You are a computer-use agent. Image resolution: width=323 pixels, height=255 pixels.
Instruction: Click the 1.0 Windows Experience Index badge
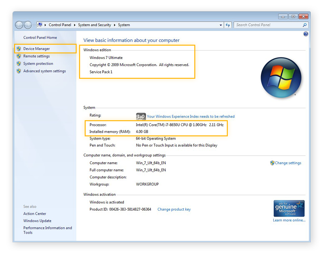click(141, 116)
